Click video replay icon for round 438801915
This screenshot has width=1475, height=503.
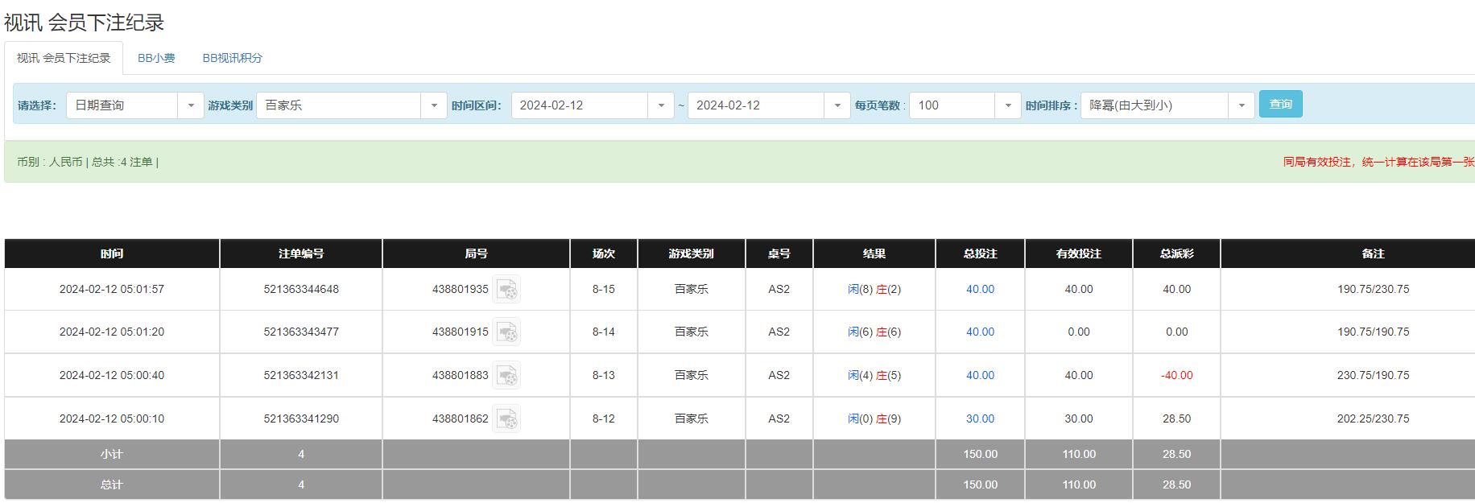click(506, 332)
